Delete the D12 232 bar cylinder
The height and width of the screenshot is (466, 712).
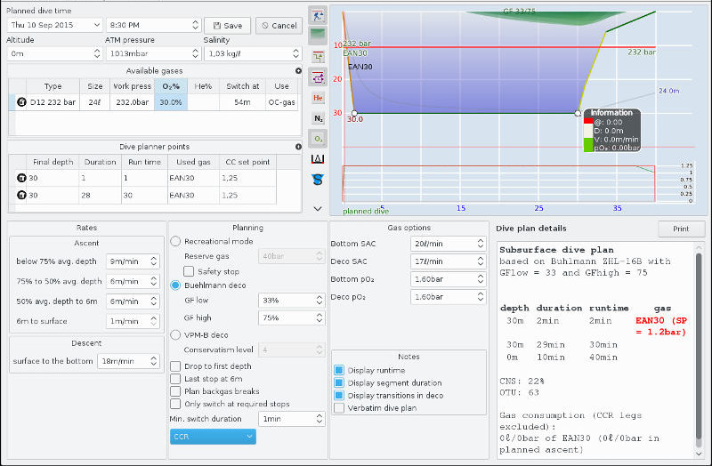pos(21,102)
